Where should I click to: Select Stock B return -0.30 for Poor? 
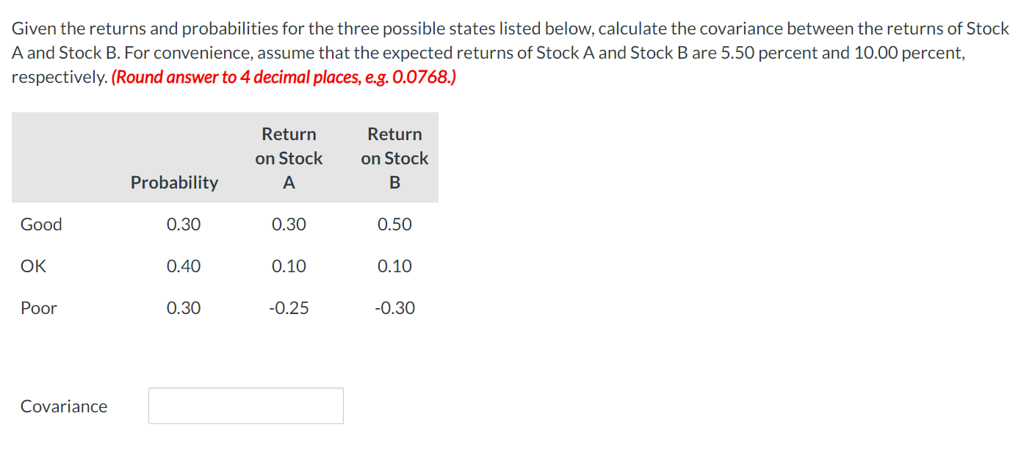(x=394, y=307)
